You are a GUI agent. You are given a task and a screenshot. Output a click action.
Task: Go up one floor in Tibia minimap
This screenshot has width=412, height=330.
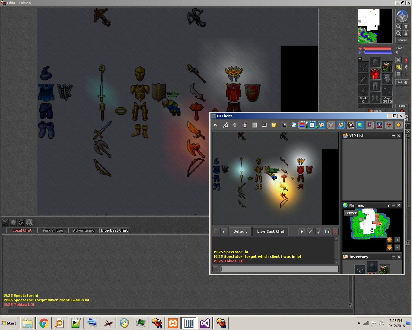[x=406, y=27]
